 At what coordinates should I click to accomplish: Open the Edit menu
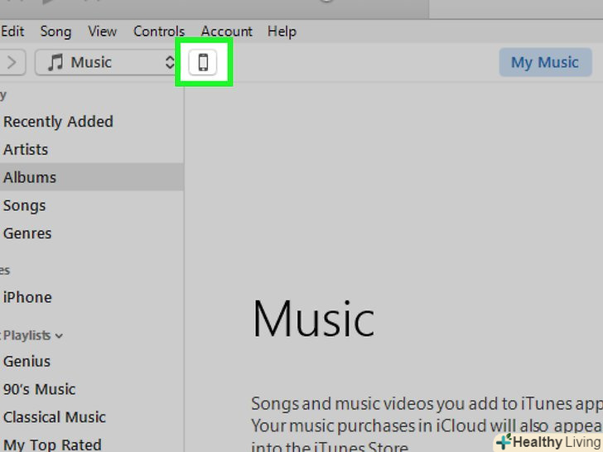tap(12, 31)
